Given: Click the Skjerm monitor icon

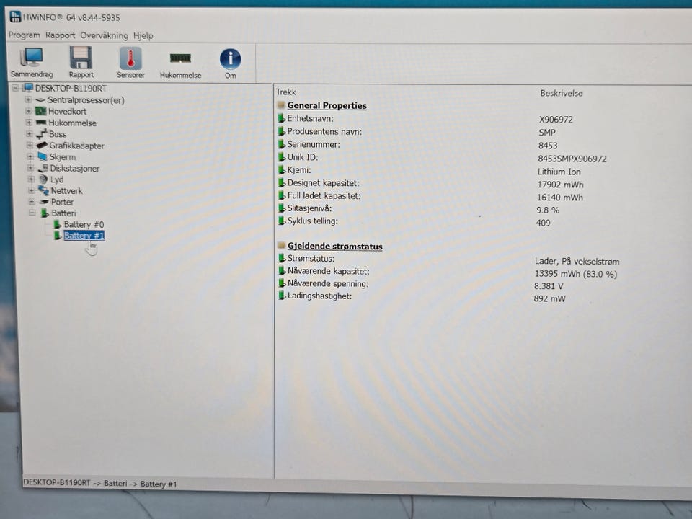Looking at the screenshot, I should [x=43, y=156].
